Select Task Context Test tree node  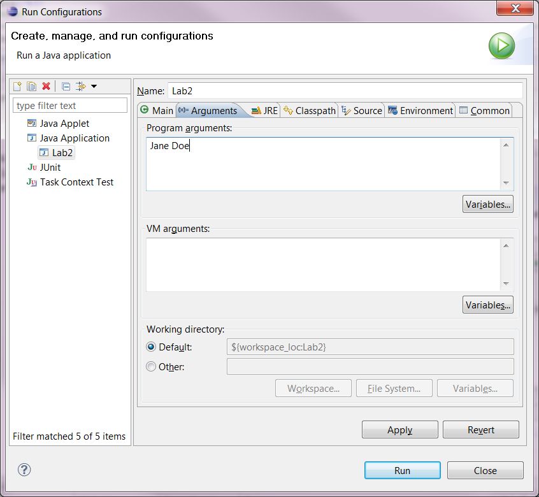pos(70,182)
